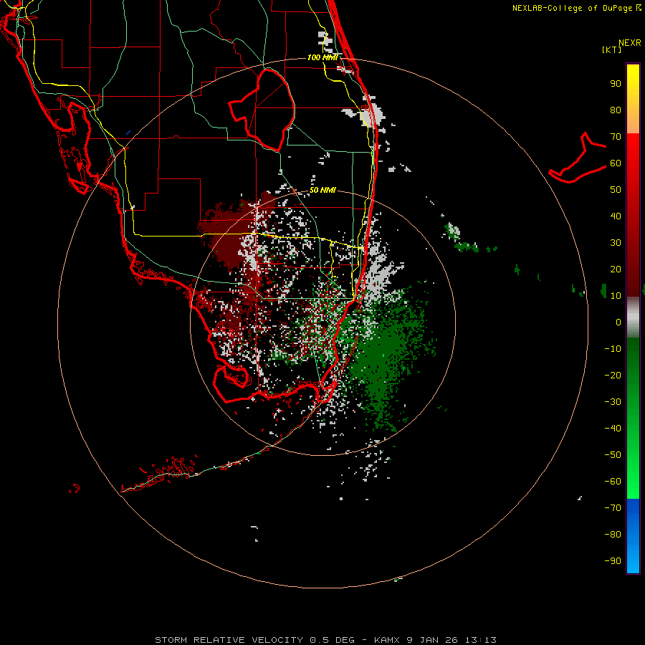Select the 30 value on velocity scale
The image size is (645, 645).
tap(616, 243)
